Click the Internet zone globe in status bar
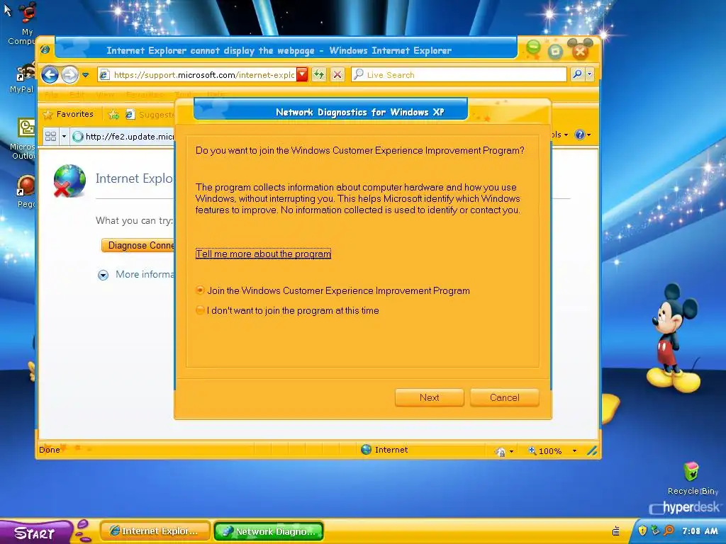Viewport: 726px width, 544px height. 367,449
